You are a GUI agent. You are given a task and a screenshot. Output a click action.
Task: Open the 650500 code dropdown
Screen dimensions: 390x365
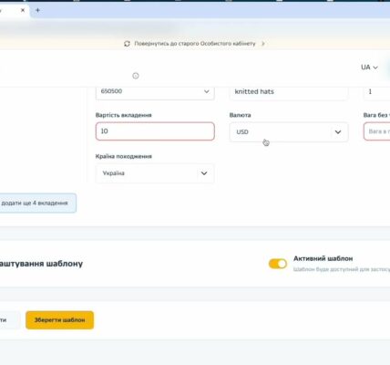tap(155, 92)
